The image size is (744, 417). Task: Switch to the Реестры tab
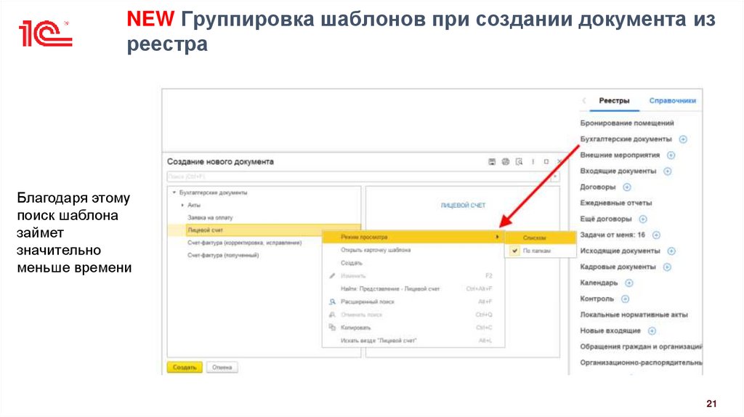click(x=614, y=100)
